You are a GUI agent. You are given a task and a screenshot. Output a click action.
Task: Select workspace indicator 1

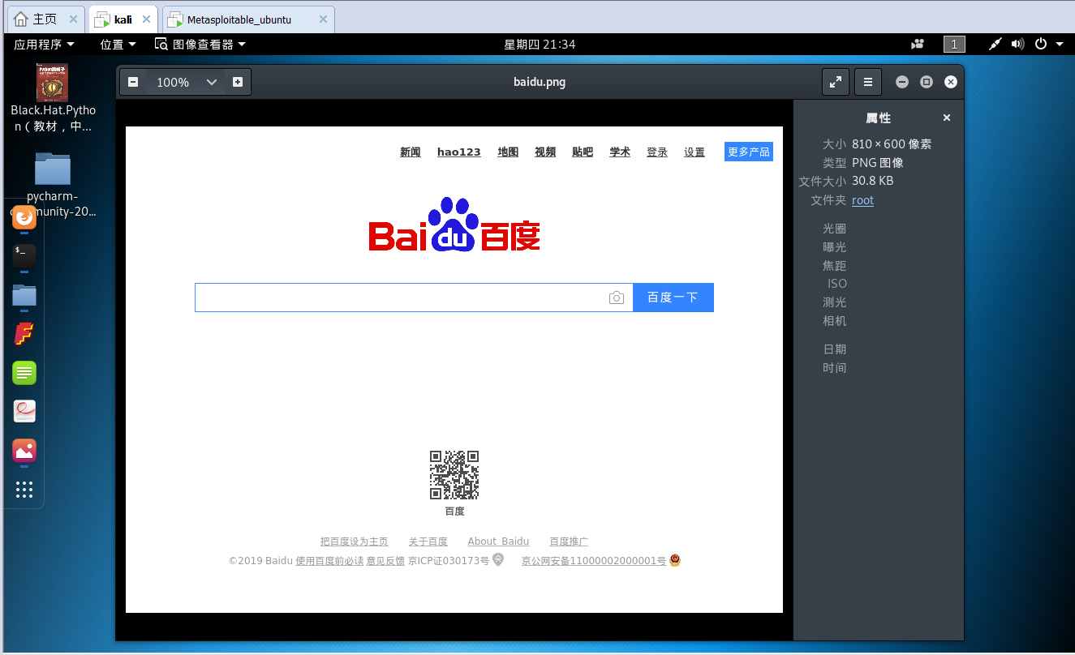click(x=954, y=44)
